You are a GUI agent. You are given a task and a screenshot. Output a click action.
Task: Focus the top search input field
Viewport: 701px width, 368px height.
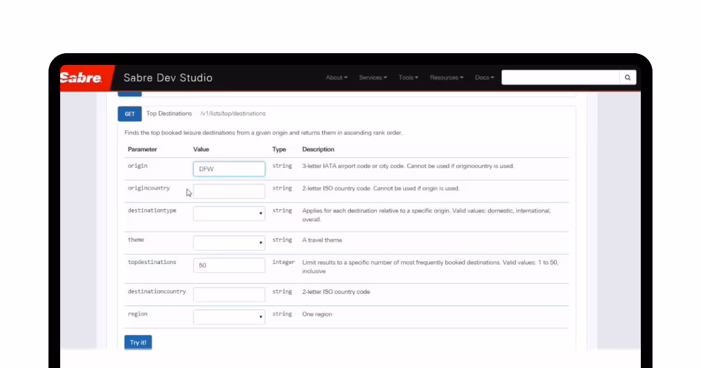[x=561, y=78]
